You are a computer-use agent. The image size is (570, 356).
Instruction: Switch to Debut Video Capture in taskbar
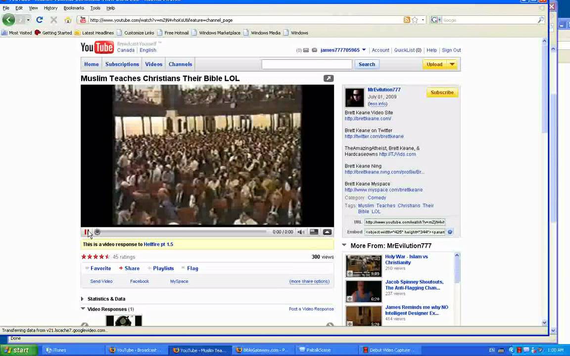(x=390, y=350)
